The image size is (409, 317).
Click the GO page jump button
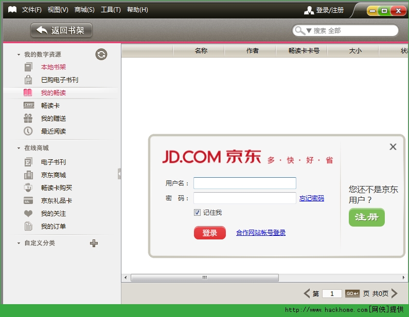coord(352,293)
